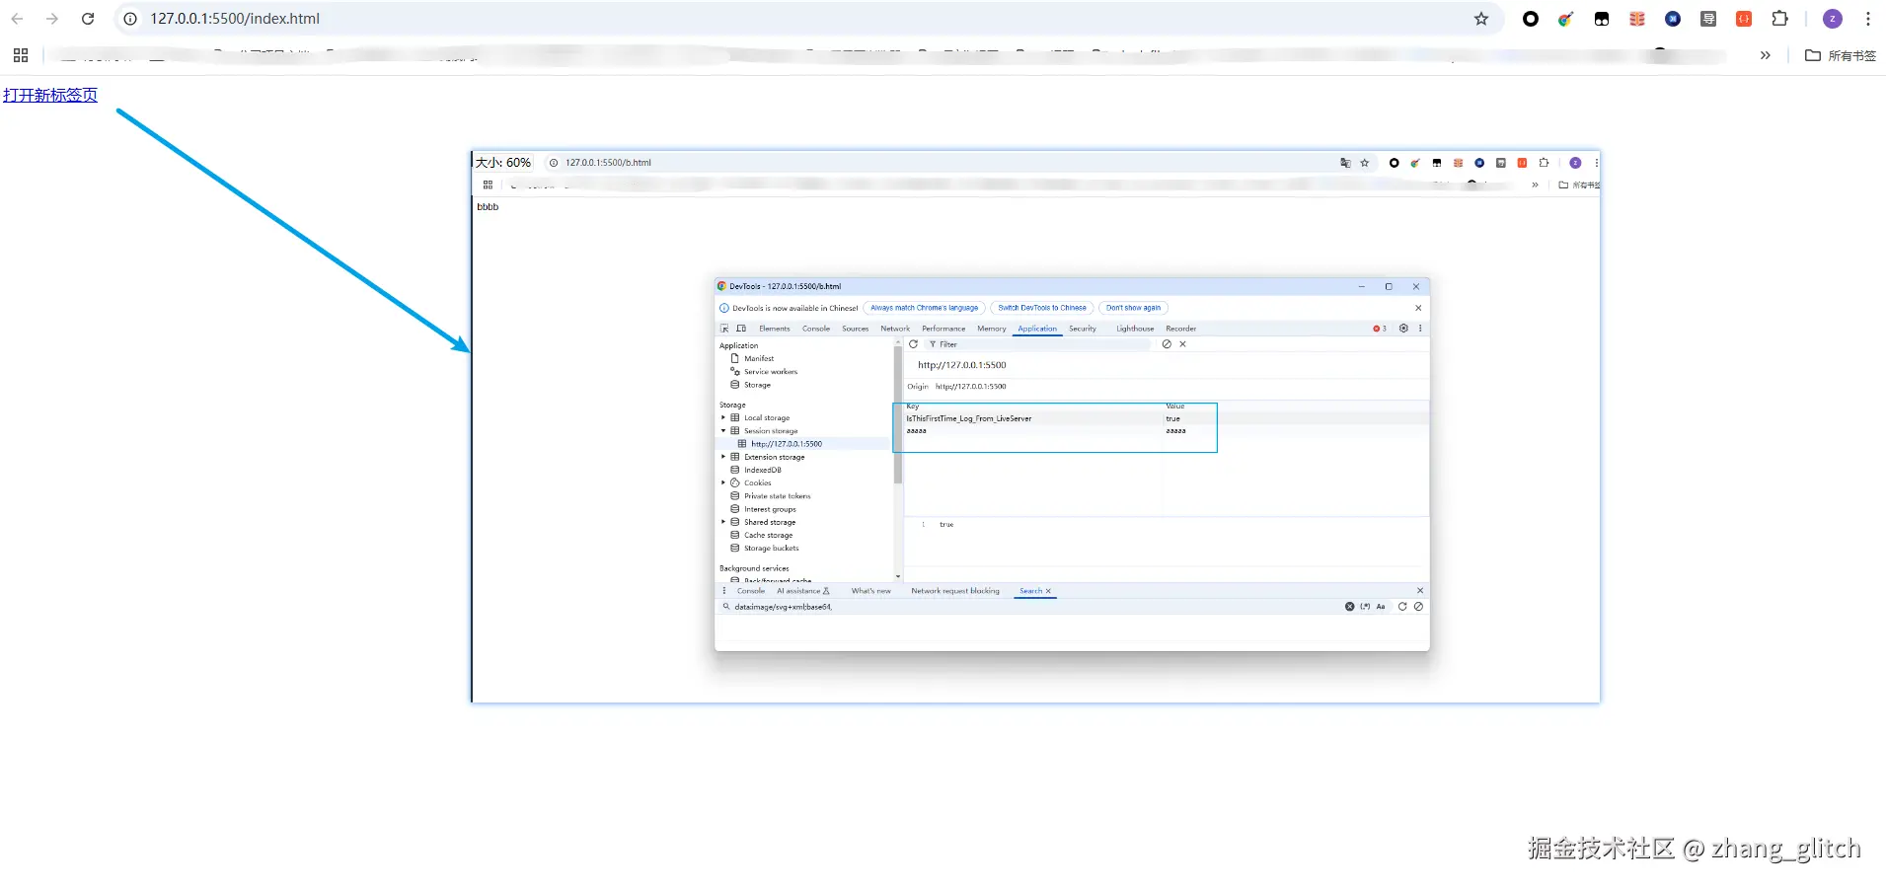Go back using the browser back arrow

click(x=17, y=19)
